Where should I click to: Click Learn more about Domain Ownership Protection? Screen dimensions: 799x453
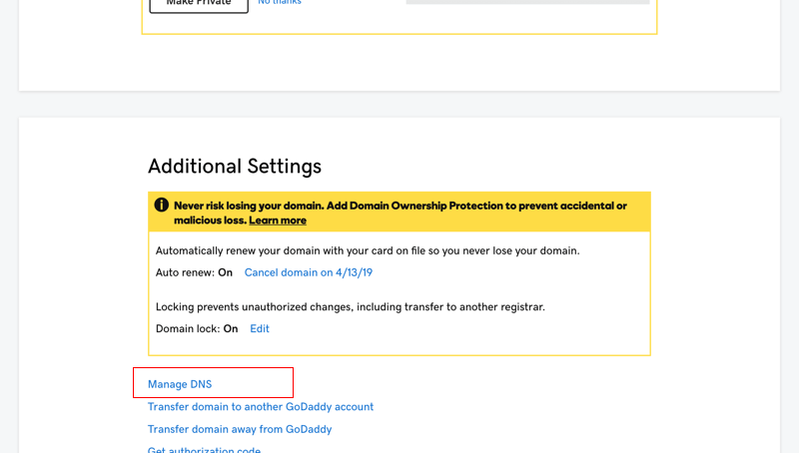pyautogui.click(x=278, y=221)
